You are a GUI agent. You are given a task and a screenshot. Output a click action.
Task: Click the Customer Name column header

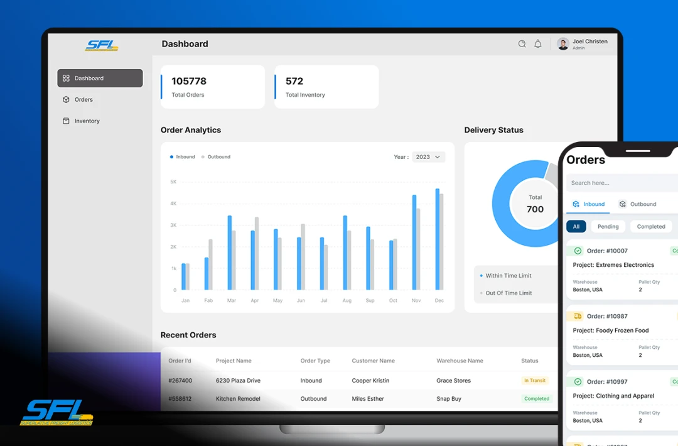tap(373, 361)
